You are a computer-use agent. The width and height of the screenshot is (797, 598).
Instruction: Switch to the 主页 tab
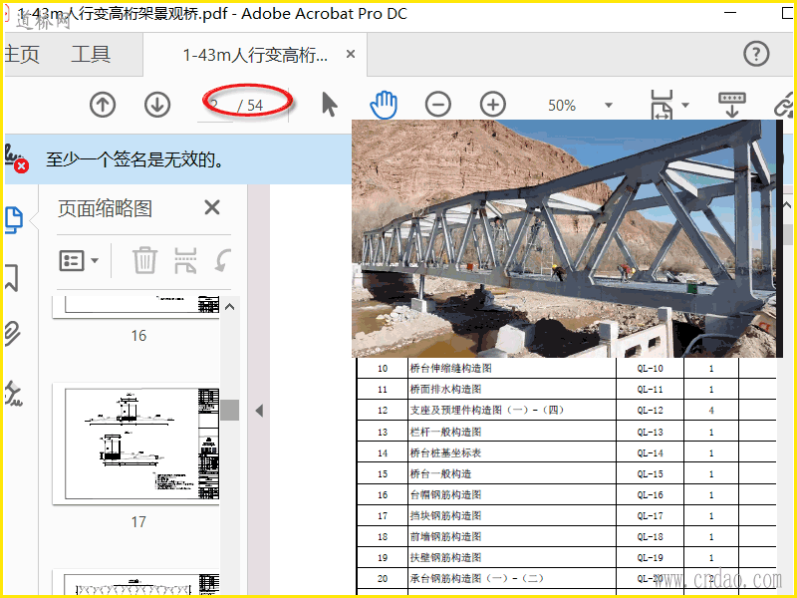[21, 54]
